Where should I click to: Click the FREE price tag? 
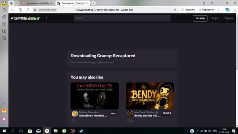pos(113,114)
